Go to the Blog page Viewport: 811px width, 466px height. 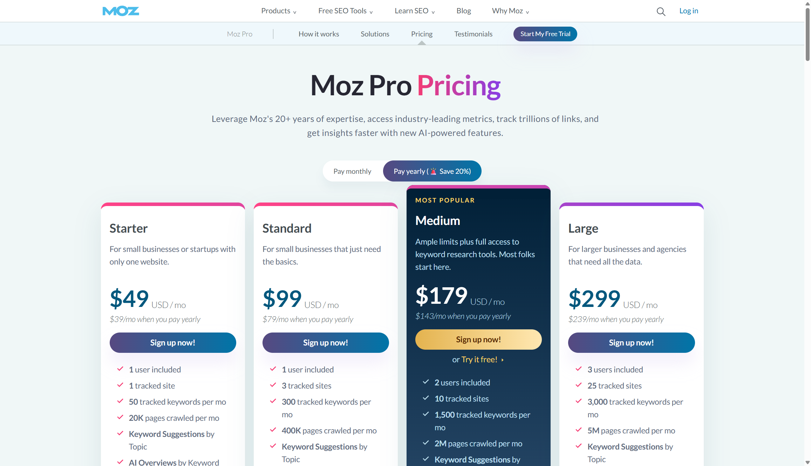tap(463, 11)
